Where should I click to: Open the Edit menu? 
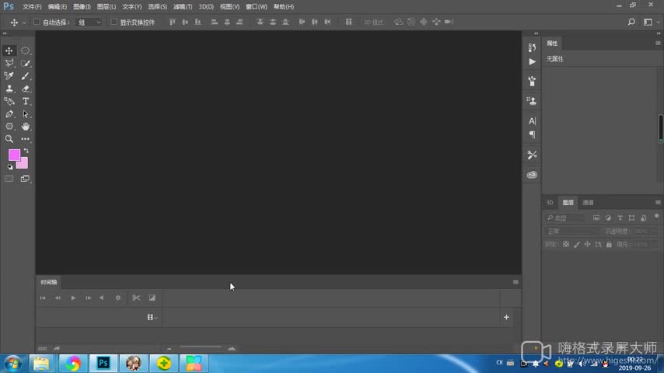tap(58, 7)
